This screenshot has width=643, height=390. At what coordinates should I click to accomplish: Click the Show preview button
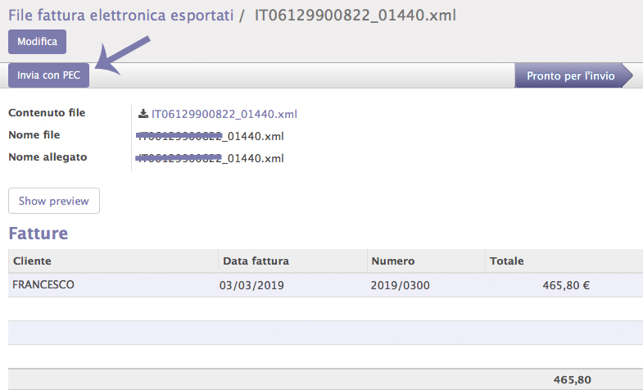[54, 201]
